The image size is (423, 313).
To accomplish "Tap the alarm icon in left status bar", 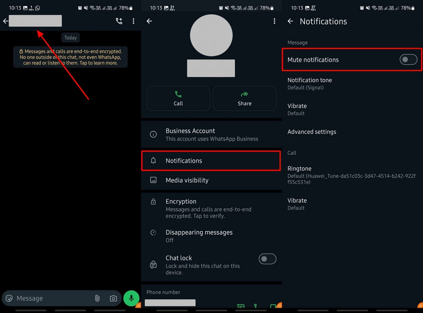I will tap(80, 8).
